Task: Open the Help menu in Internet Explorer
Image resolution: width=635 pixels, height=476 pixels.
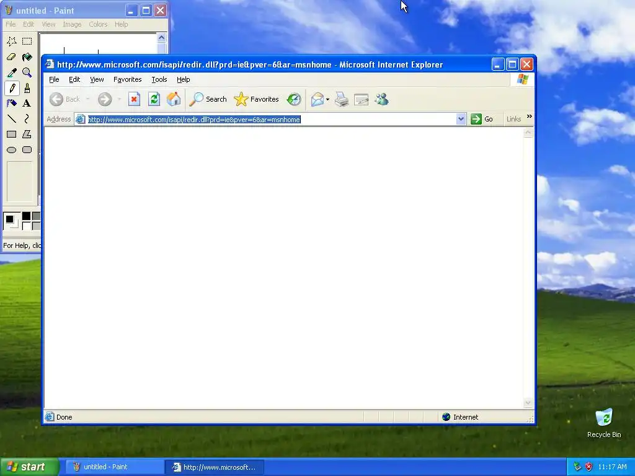Action: coord(184,79)
